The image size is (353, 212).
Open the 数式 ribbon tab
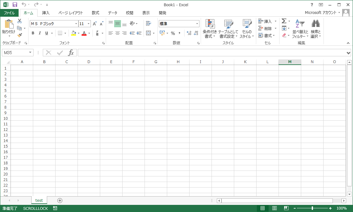(96, 13)
